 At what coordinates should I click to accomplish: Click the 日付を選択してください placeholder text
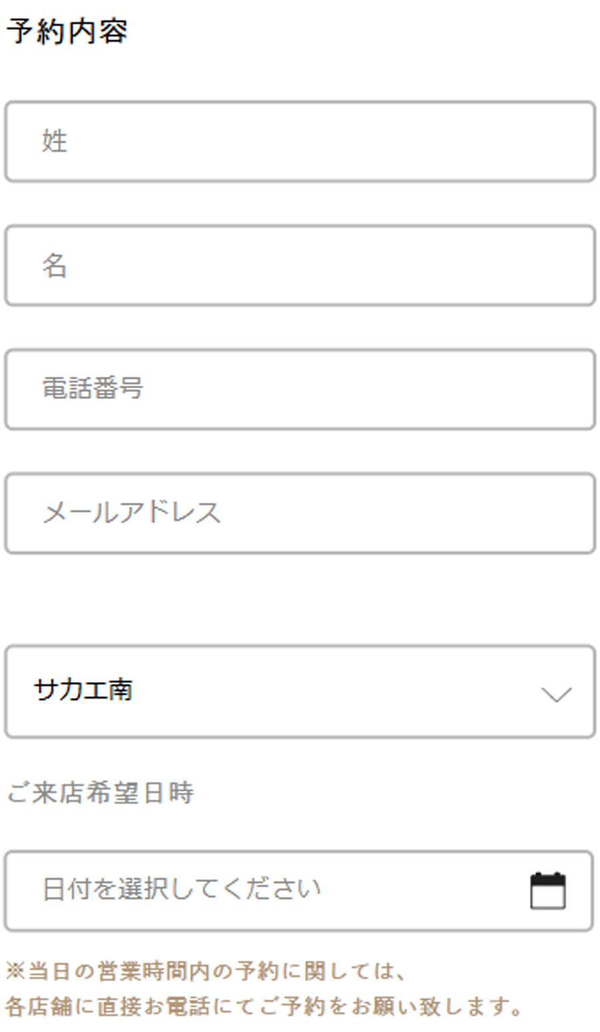click(181, 889)
